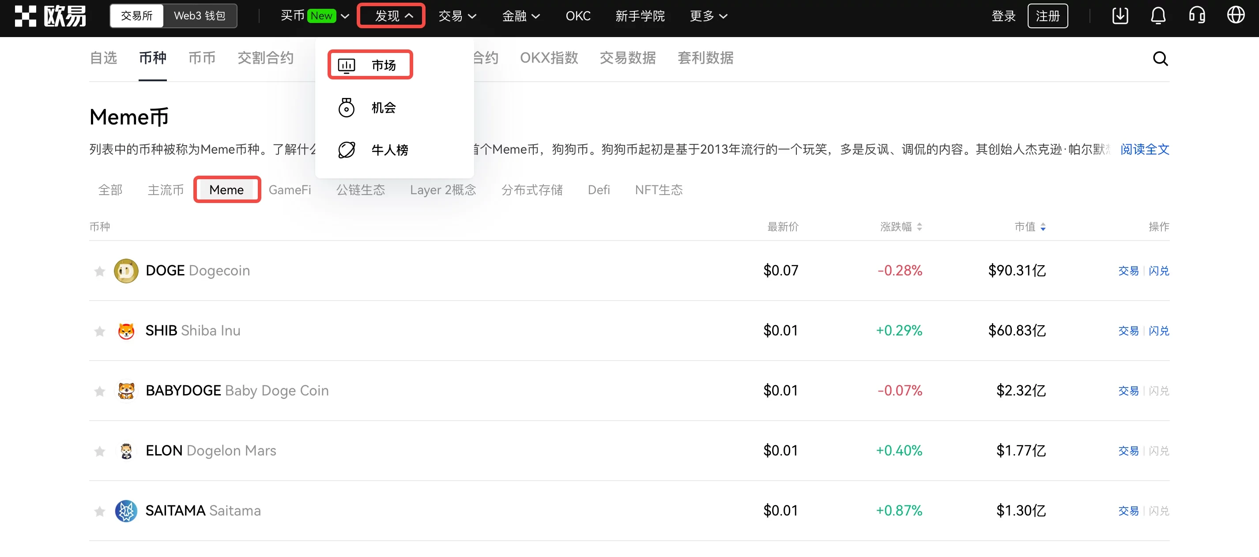The height and width of the screenshot is (557, 1259).
Task: Click 交易 in the DOGE row
Action: click(x=1128, y=271)
